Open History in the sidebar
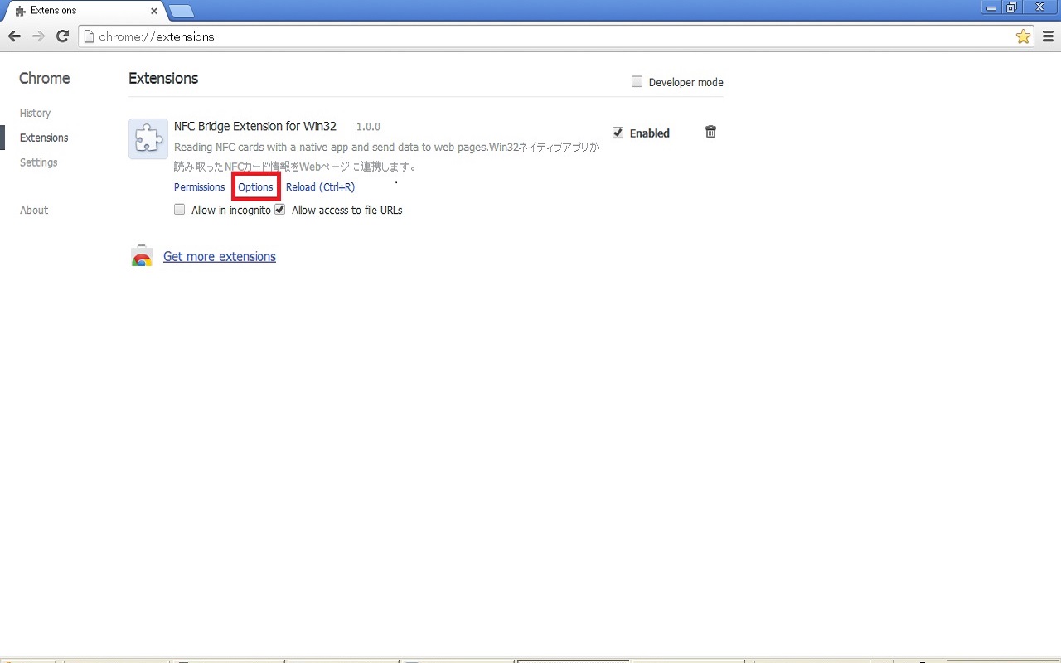 click(x=35, y=113)
